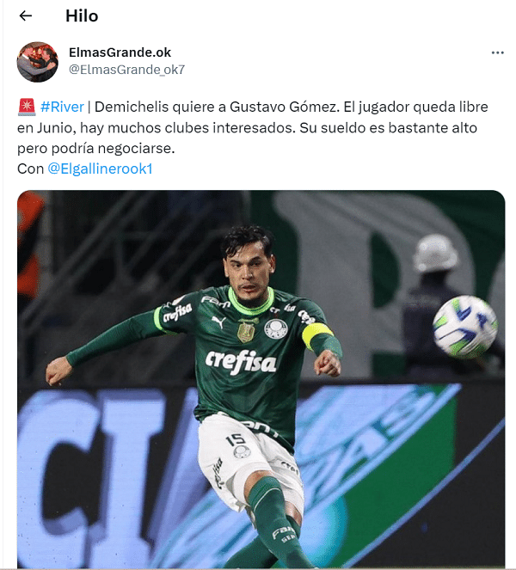Click the worker wearing white helmet
The height and width of the screenshot is (570, 516).
[434, 302]
